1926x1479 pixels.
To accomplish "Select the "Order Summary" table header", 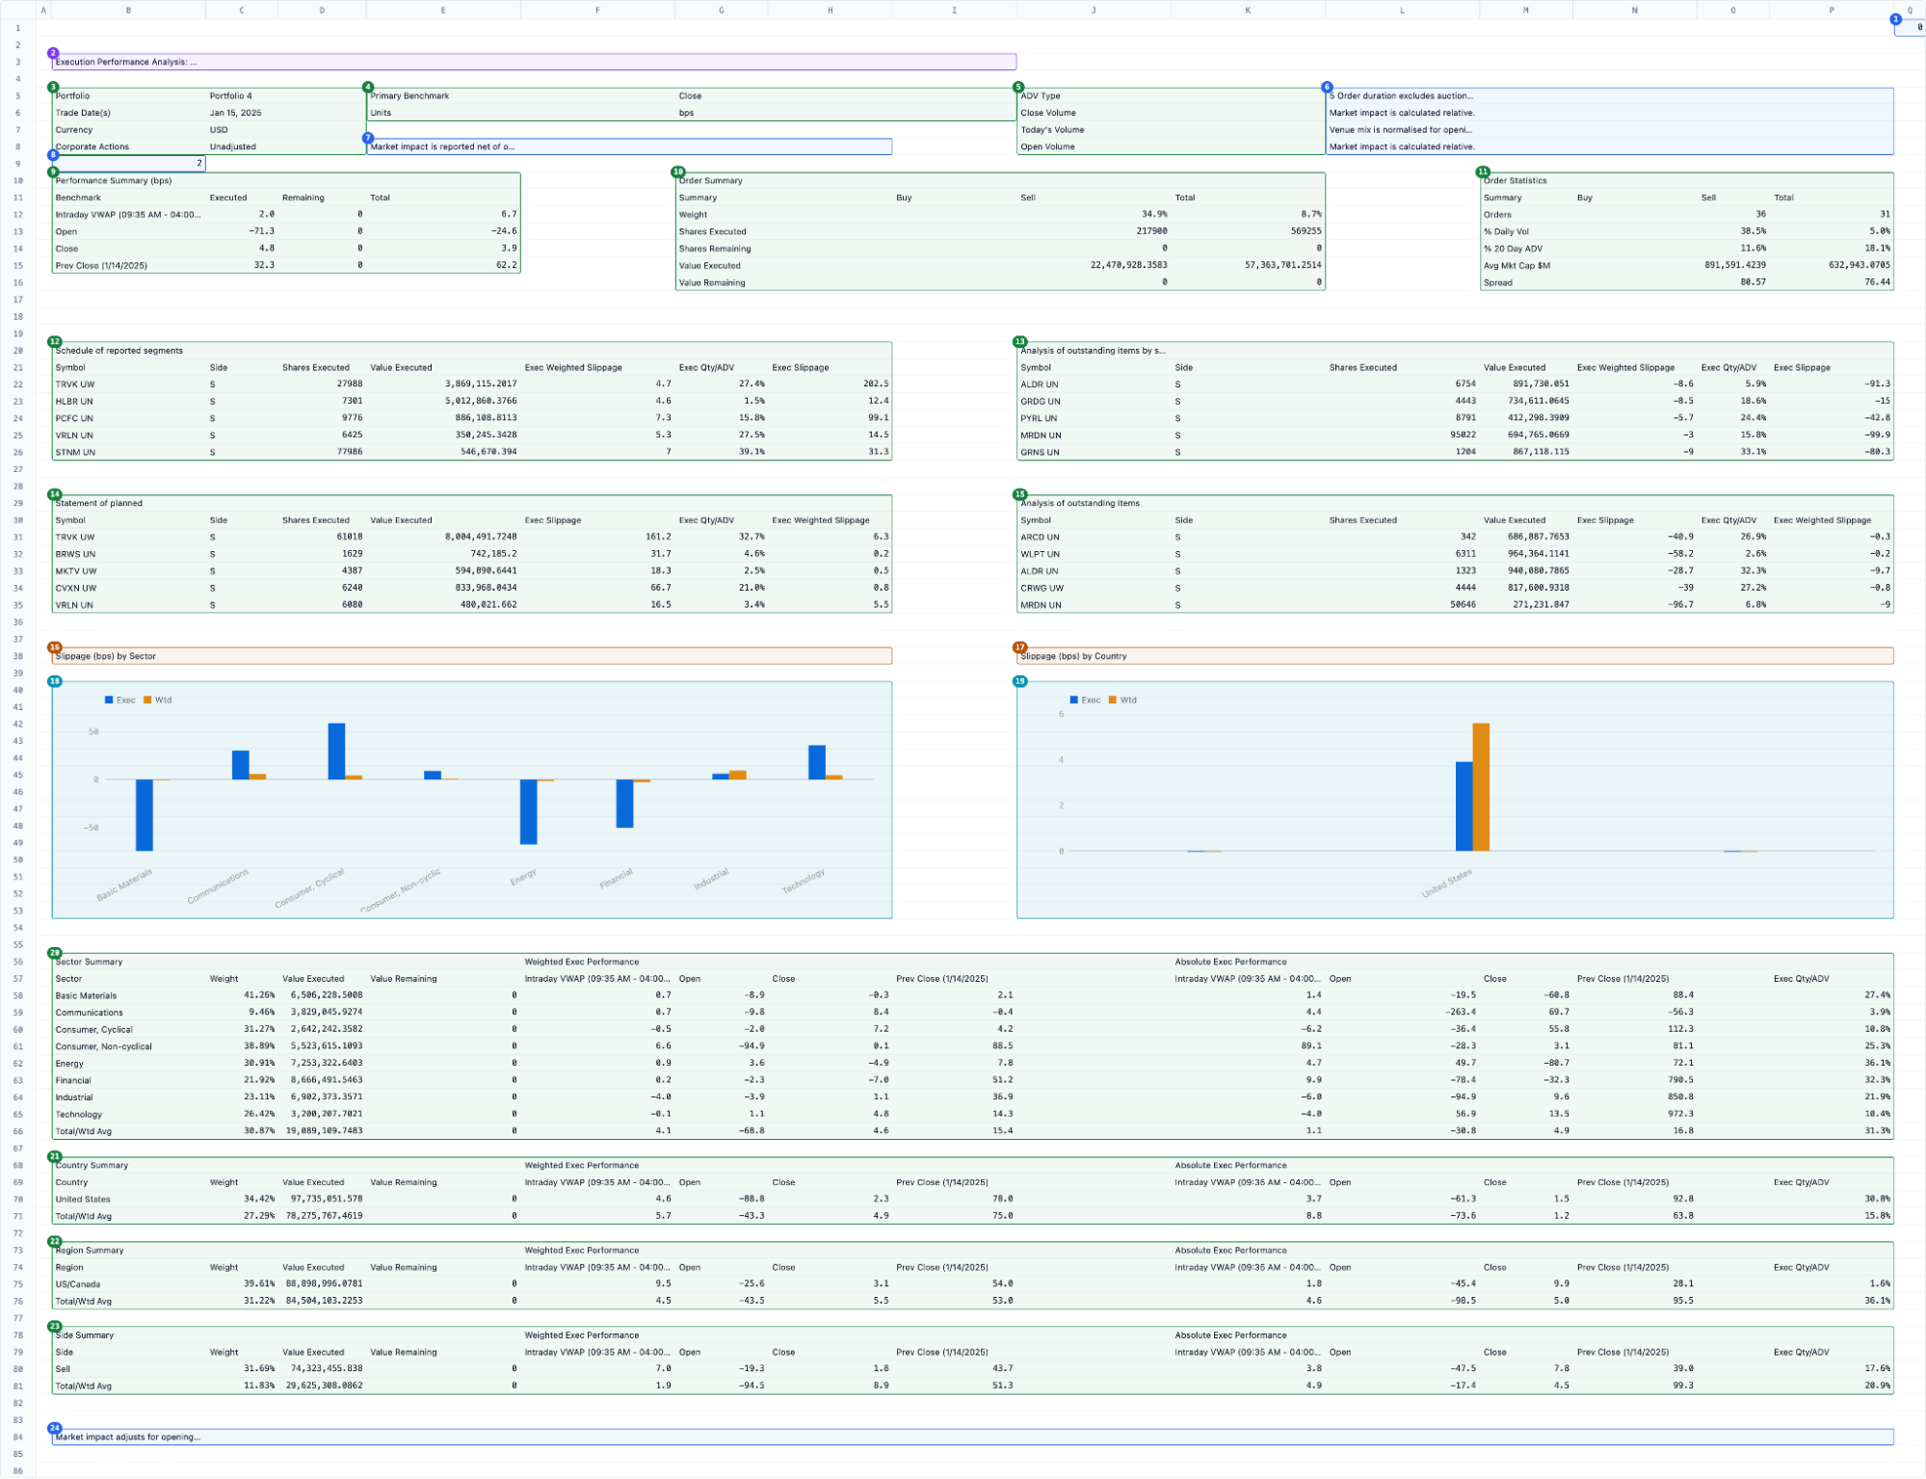I will (1000, 181).
